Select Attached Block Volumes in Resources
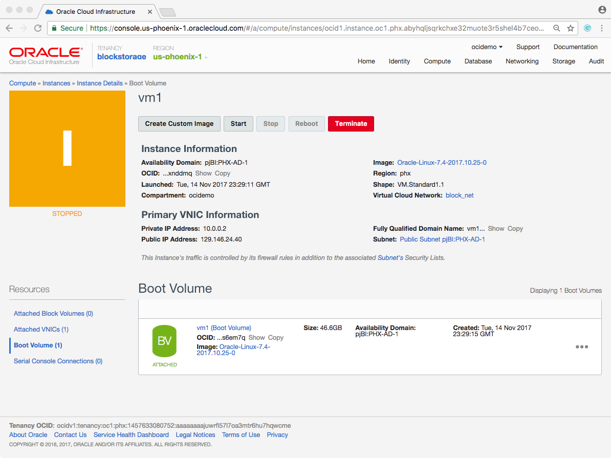 point(53,314)
